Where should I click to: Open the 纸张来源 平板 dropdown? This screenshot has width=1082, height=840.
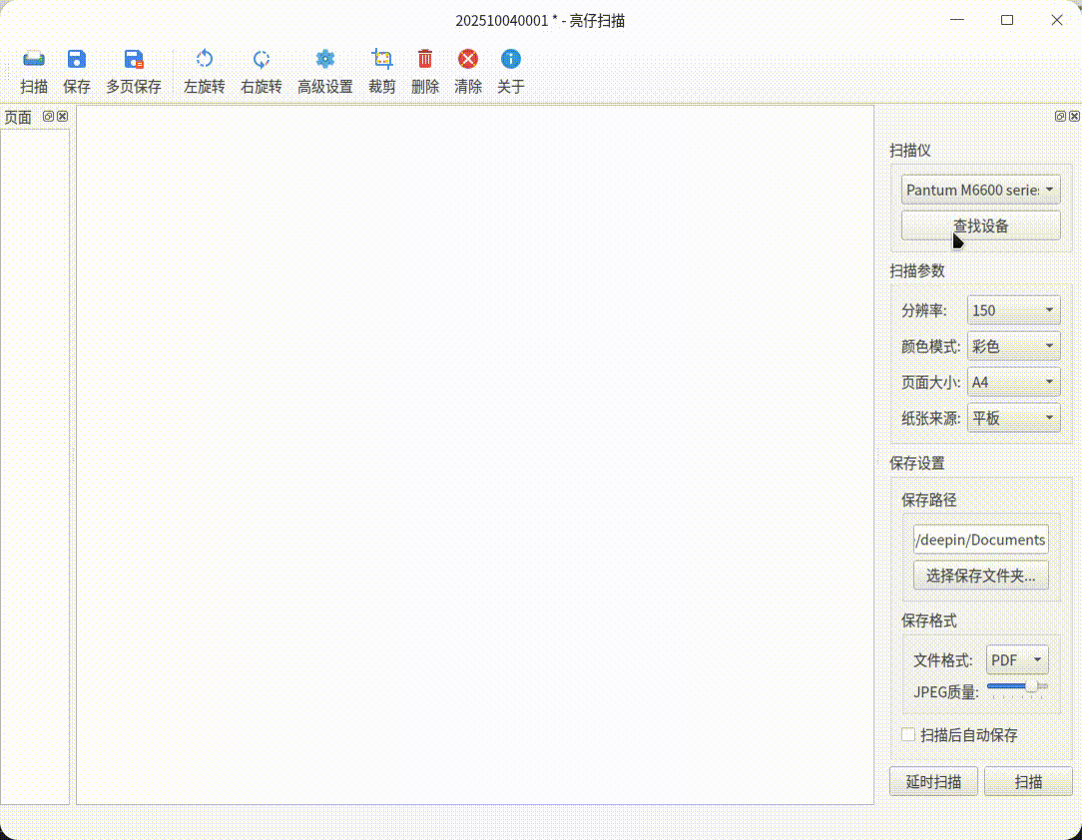[1014, 418]
